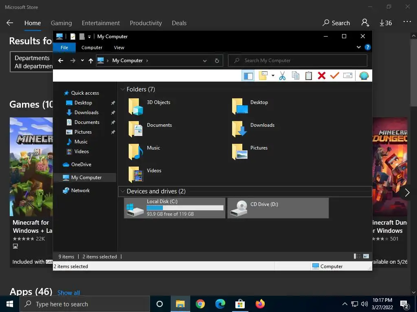Image resolution: width=417 pixels, height=312 pixels.
Task: Open the folder options dropdown arrow
Action: coord(273,76)
